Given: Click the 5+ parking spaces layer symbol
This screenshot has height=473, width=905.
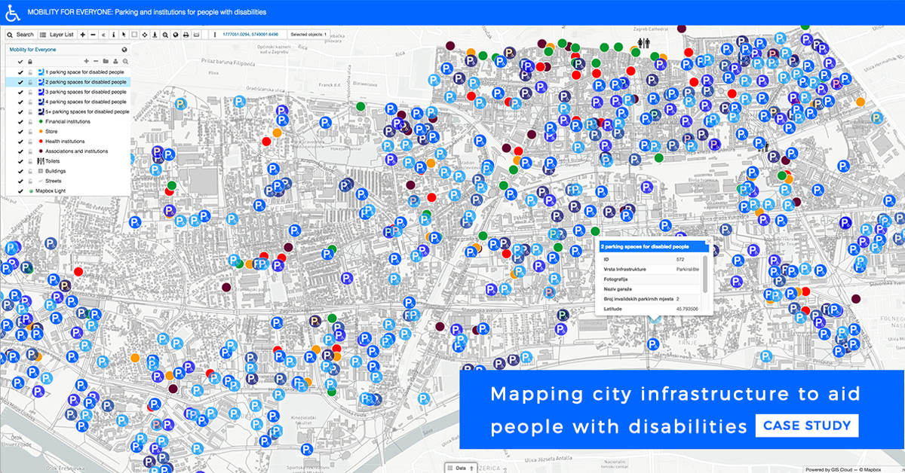Looking at the screenshot, I should (40, 111).
